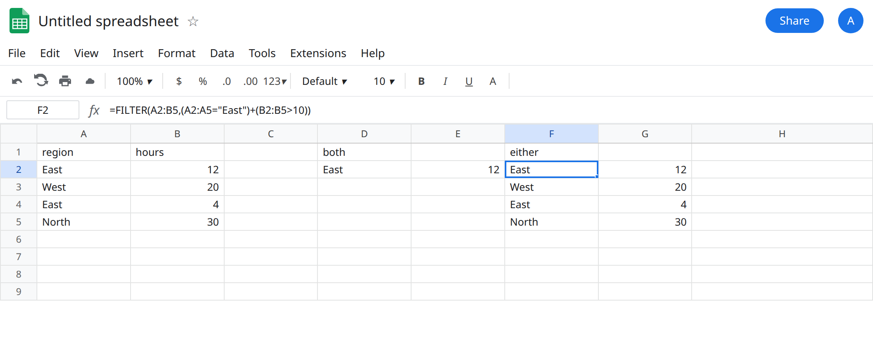Open the Data menu
Viewport: 873px width, 341px height.
coord(222,53)
